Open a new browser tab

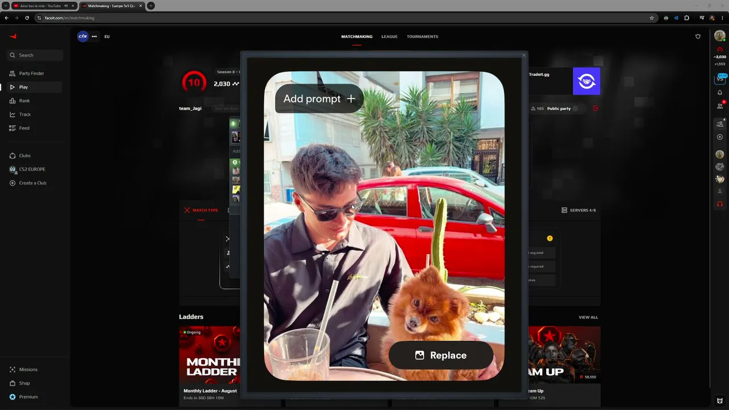click(151, 6)
